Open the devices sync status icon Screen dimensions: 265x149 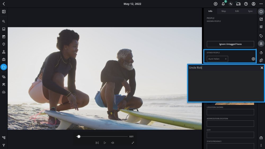point(238,4)
